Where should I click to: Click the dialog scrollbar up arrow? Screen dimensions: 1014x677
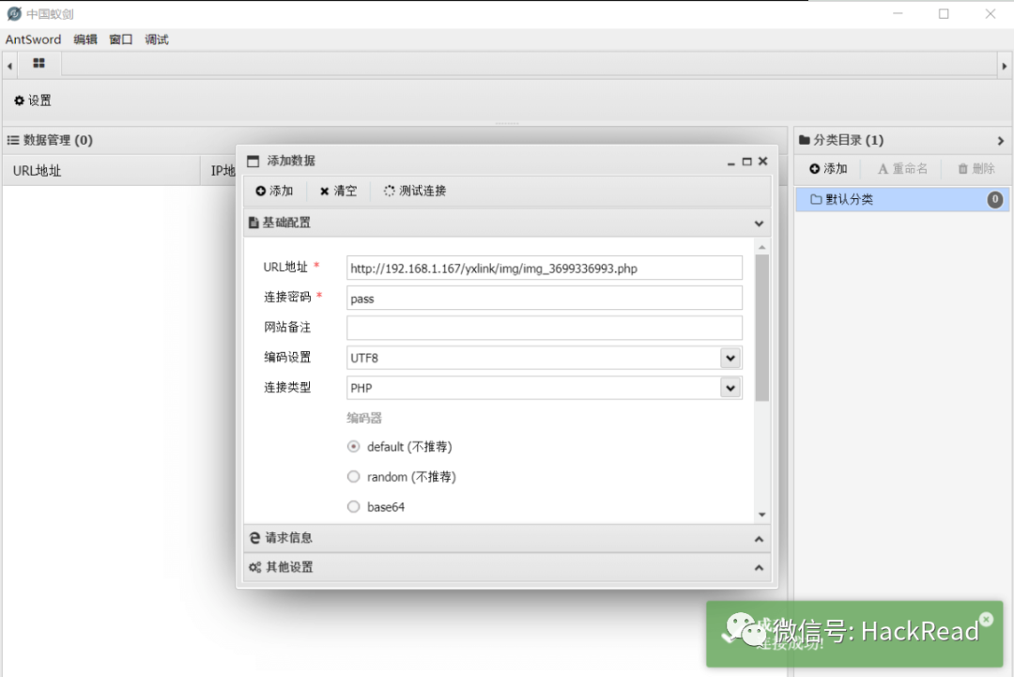pyautogui.click(x=761, y=247)
